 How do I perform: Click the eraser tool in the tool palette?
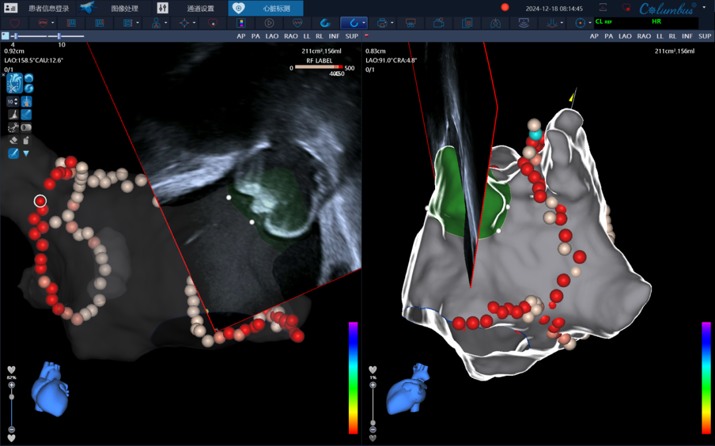click(x=13, y=140)
